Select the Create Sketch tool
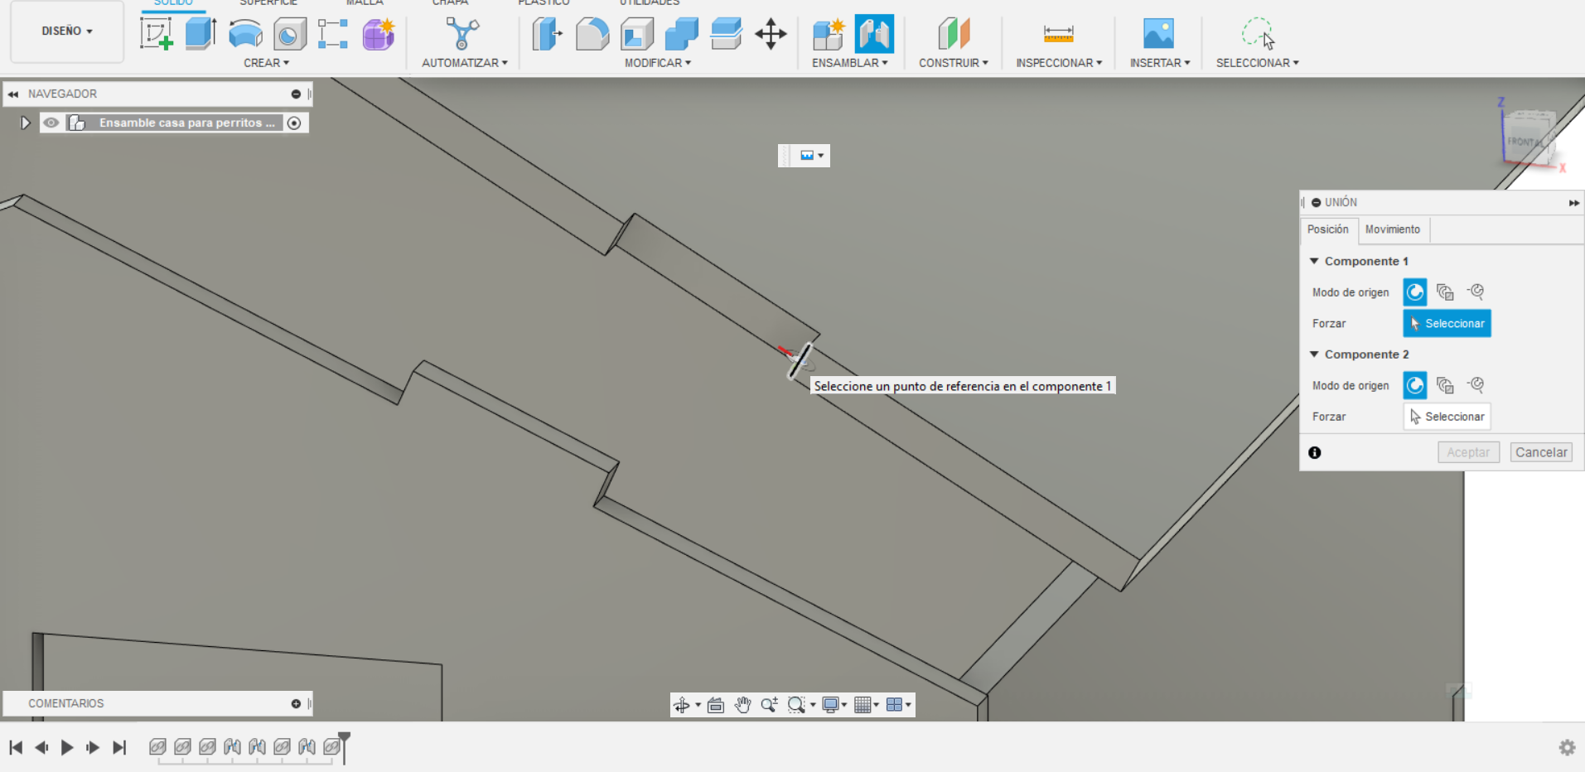 coord(157,34)
